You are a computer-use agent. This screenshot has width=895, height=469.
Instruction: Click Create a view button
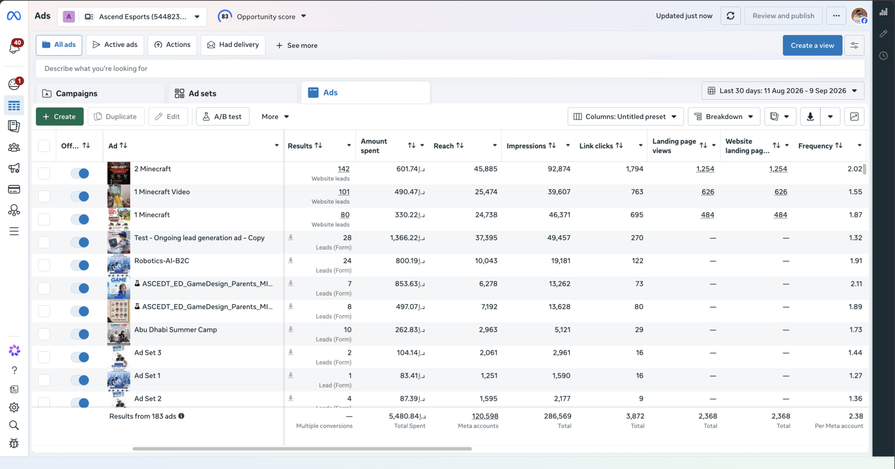click(812, 45)
